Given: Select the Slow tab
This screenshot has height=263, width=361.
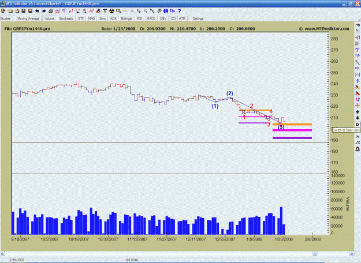Looking at the screenshot, I should click(x=103, y=18).
